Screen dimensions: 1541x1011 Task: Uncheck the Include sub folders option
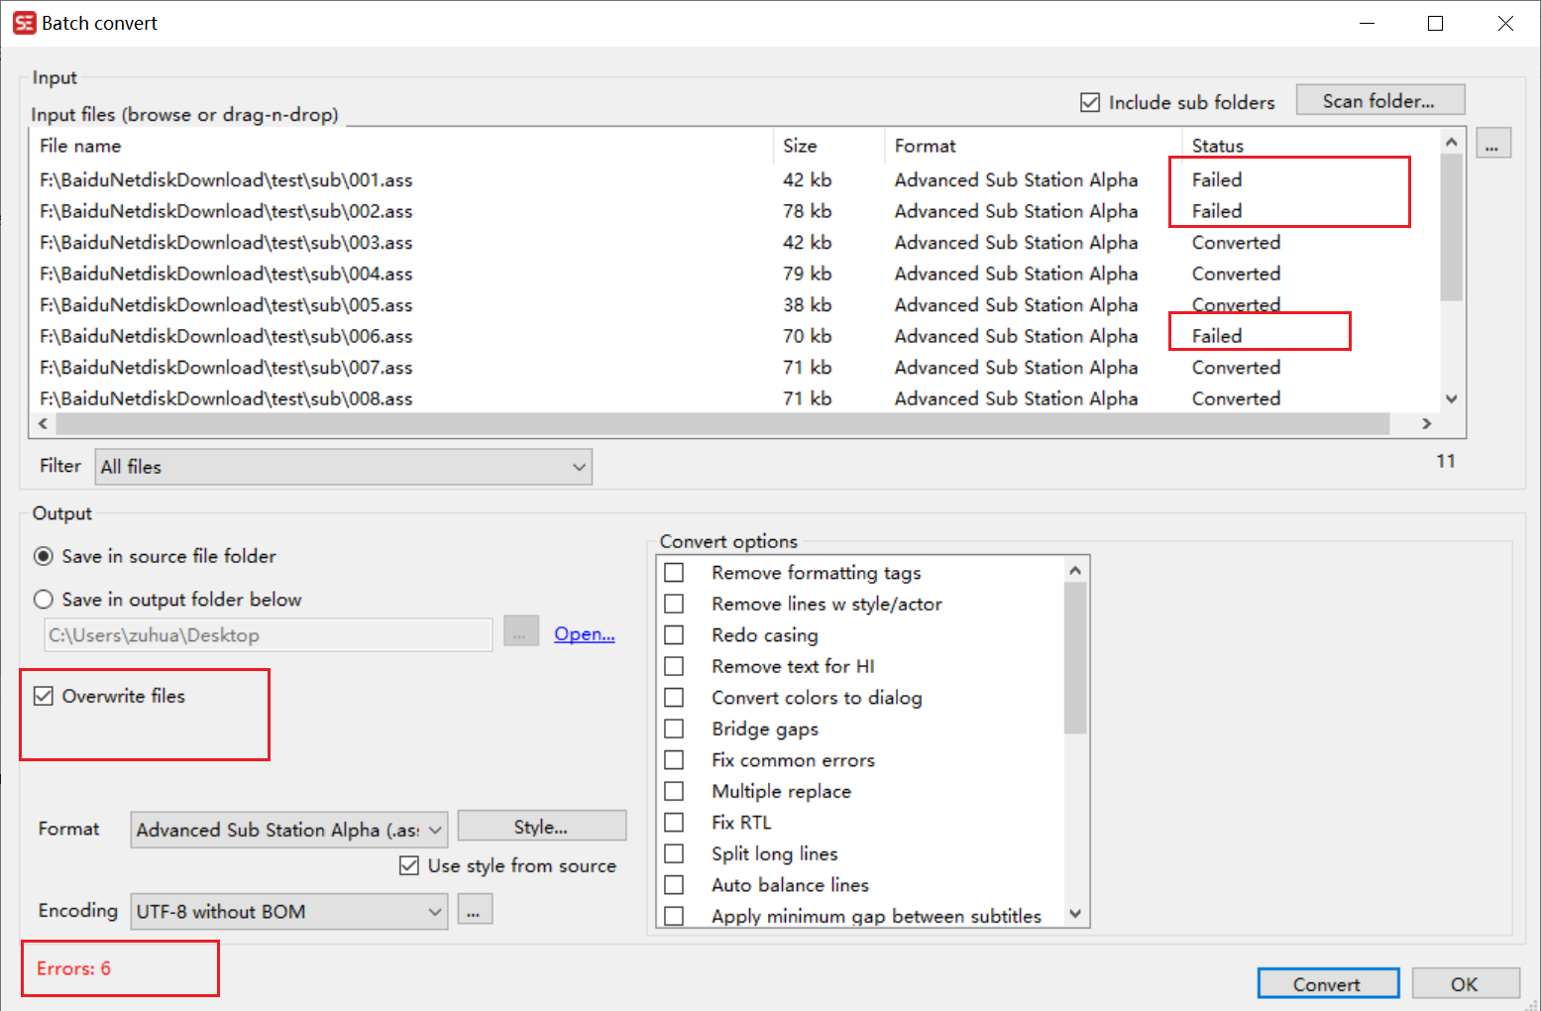coord(1089,101)
